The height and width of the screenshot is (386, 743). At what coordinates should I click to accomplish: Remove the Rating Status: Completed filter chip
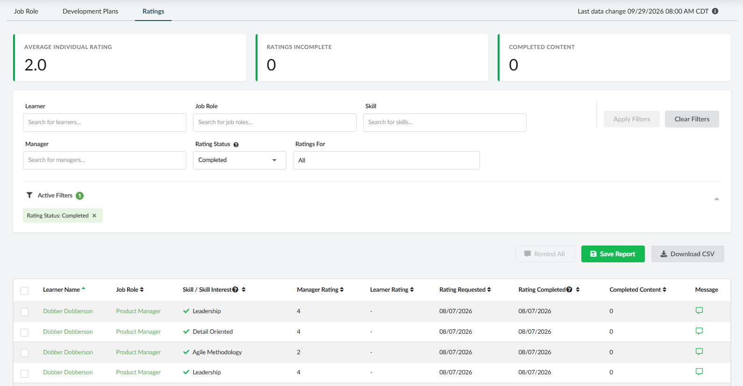[94, 216]
